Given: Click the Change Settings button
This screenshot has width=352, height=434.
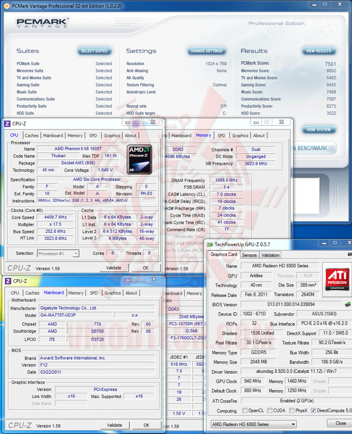Looking at the screenshot, I should (x=207, y=51).
